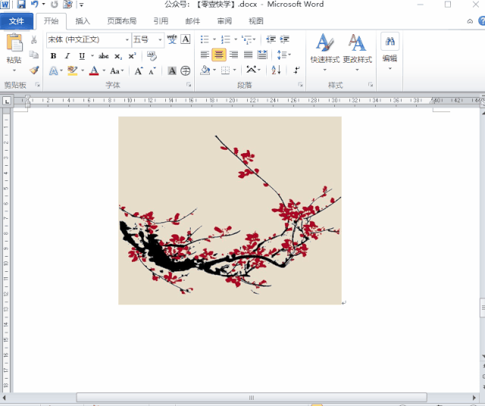Toggle underline formatting
The width and height of the screenshot is (485, 406).
pos(82,56)
